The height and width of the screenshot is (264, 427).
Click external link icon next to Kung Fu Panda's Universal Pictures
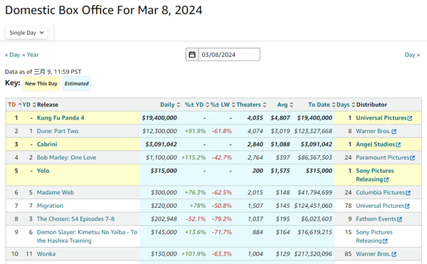410,118
